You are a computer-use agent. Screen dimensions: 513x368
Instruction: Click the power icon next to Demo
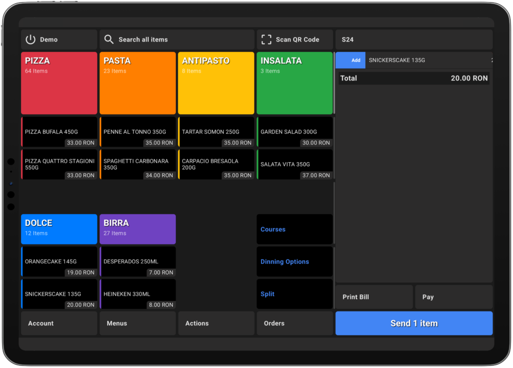31,39
